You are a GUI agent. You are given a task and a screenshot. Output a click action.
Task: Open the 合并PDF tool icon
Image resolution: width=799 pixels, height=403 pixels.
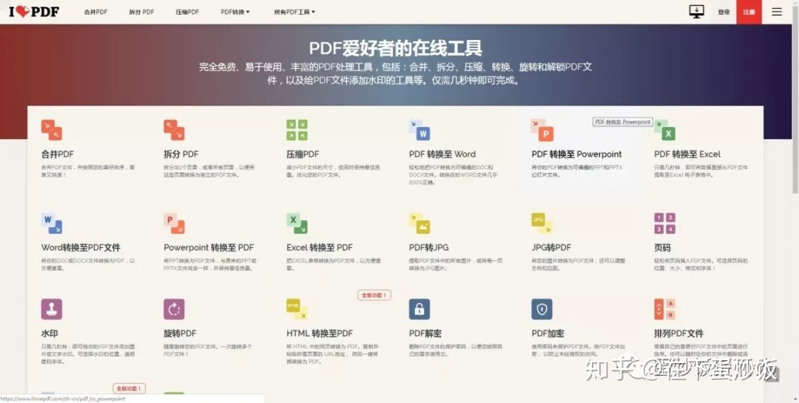pyautogui.click(x=52, y=130)
